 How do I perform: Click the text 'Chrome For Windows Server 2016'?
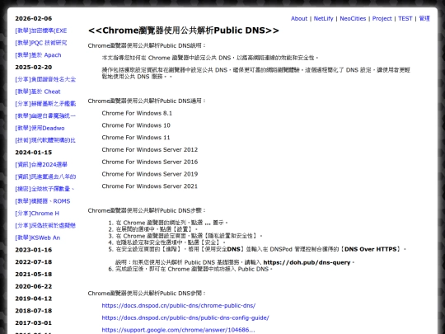pos(149,162)
